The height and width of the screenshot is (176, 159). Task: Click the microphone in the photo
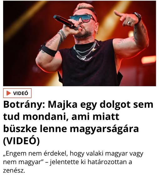point(66,22)
